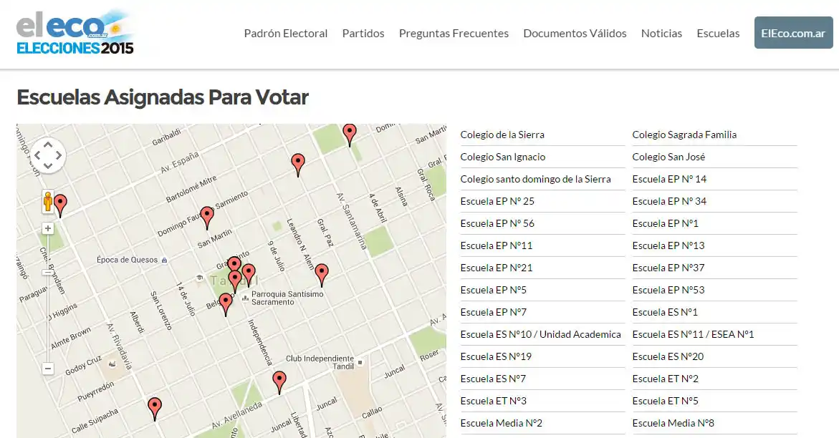Click the Parroquia Santísimo Sacramento place icon
The height and width of the screenshot is (438, 839).
[x=245, y=298]
